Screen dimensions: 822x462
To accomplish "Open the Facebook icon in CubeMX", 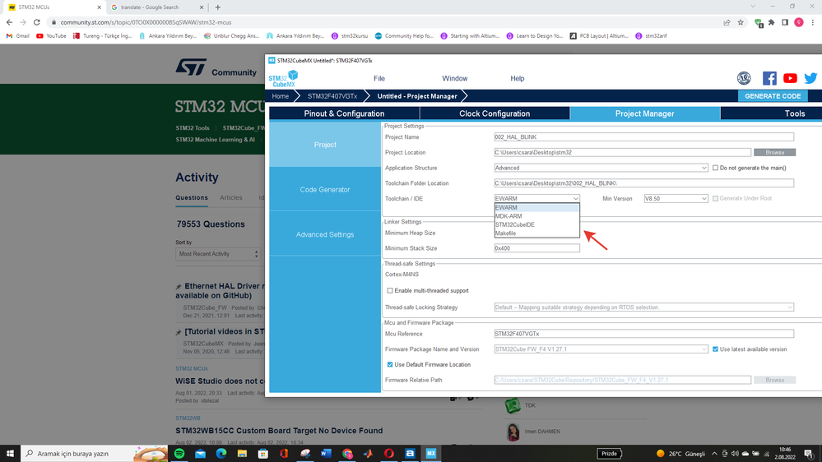I will (x=769, y=78).
